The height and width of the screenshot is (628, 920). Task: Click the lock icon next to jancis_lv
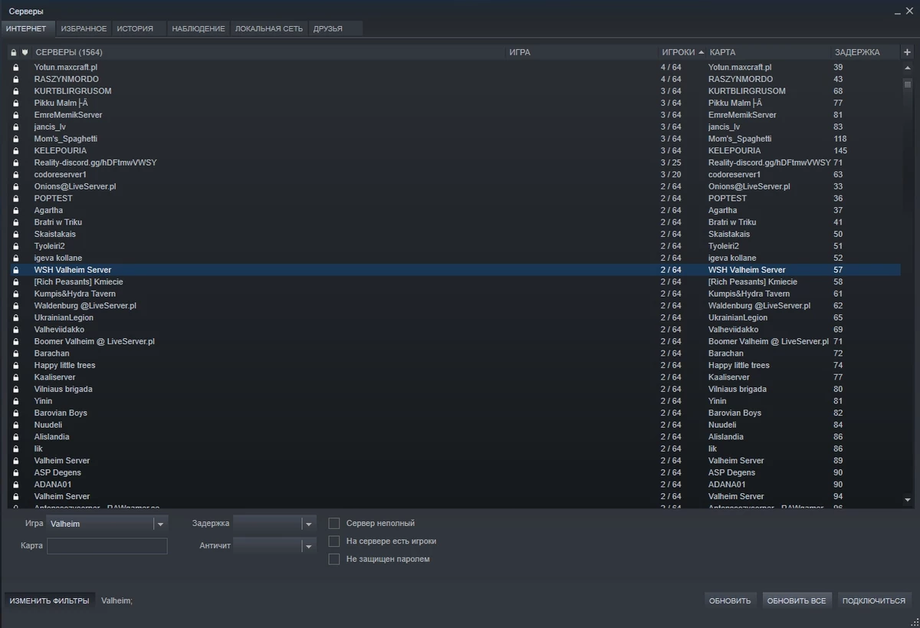[15, 127]
